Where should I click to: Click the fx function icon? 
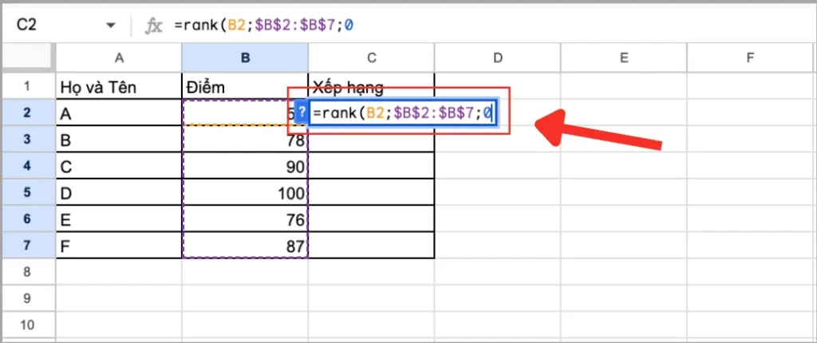coord(153,26)
